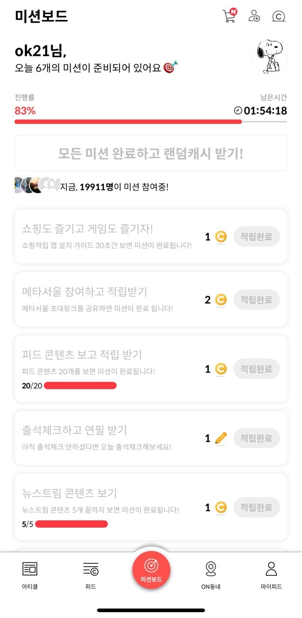302x618 pixels.
Task: Tap the participant avatars cluster
Action: pyautogui.click(x=36, y=185)
